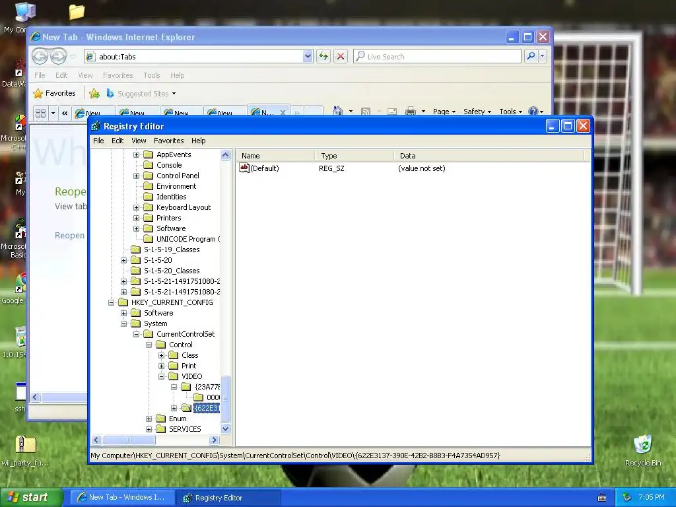Image resolution: width=676 pixels, height=507 pixels.
Task: Click REG_SZ type cell
Action: pos(331,168)
